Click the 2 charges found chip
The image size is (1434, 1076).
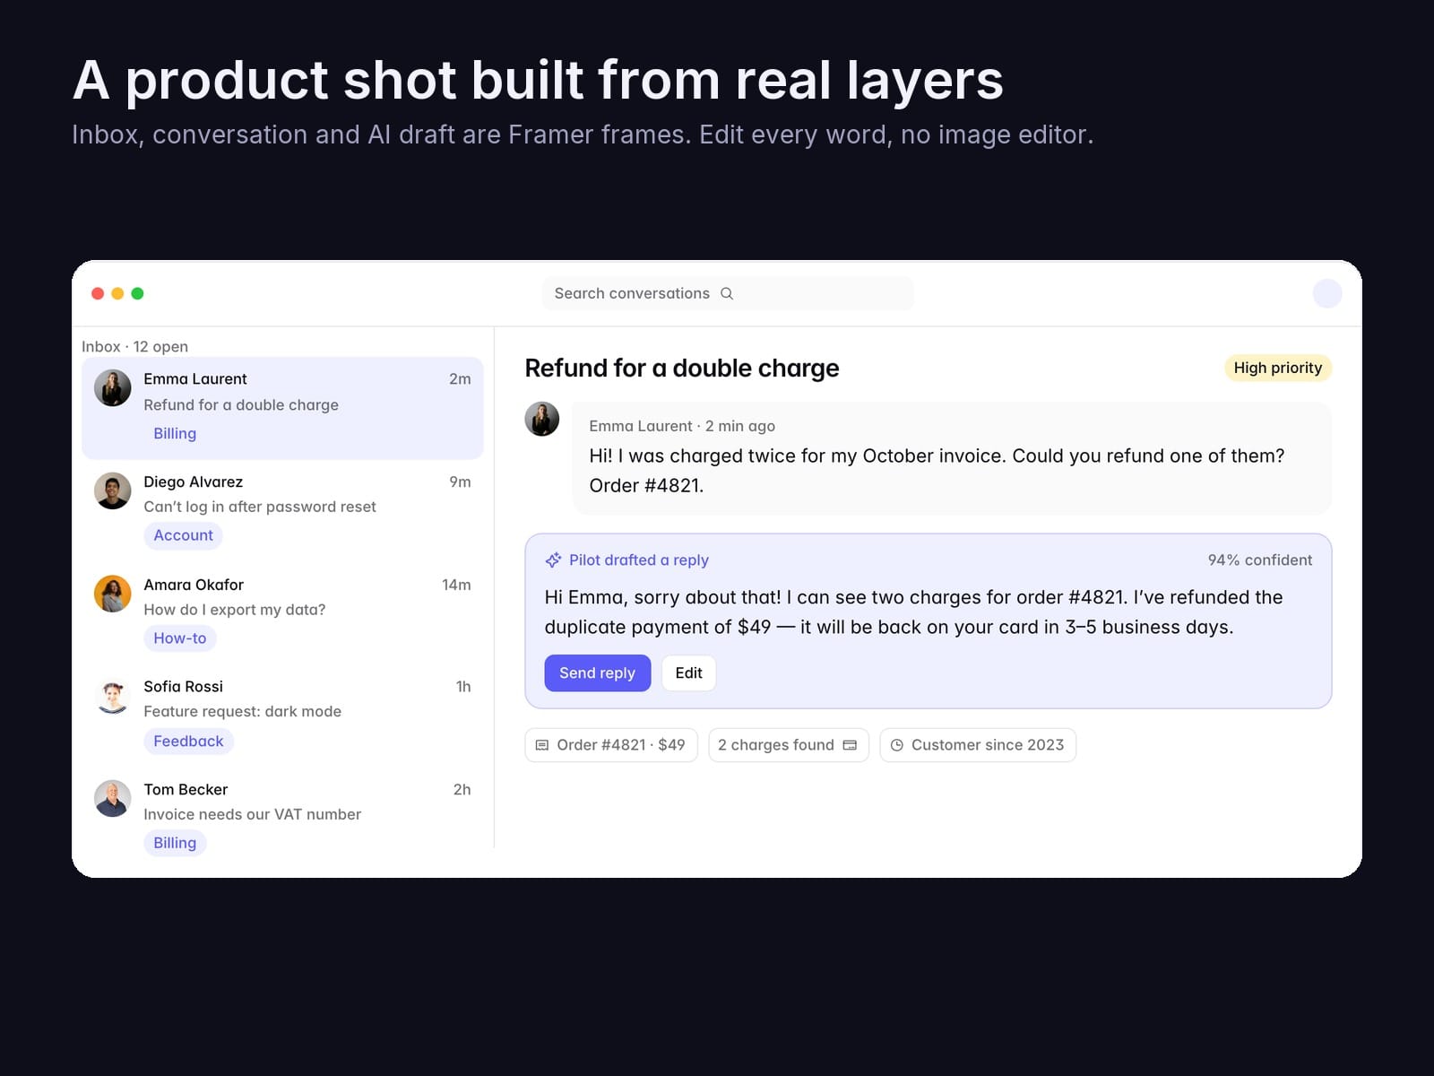(x=789, y=745)
